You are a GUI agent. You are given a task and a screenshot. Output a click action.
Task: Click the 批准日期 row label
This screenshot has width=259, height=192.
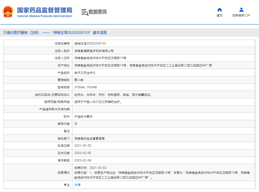click(64, 146)
